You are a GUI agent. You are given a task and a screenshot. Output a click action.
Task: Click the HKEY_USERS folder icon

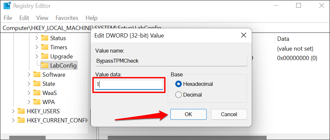[21, 111]
